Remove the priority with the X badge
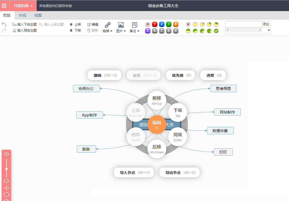Screen dimensions: 289x201 148,24
